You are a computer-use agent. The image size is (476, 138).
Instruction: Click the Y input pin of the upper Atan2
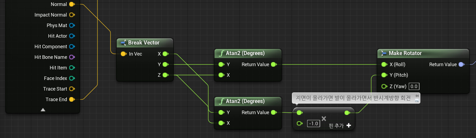point(221,65)
